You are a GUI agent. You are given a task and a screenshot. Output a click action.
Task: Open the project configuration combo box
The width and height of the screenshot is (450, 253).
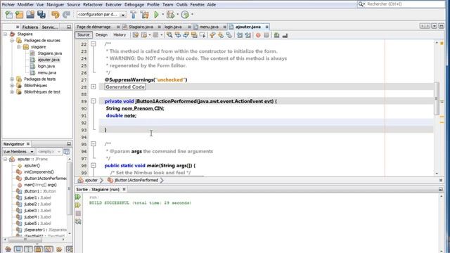[x=101, y=14]
